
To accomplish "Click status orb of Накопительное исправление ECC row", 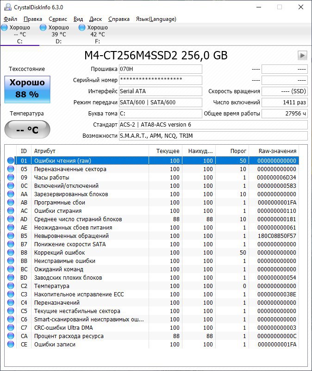I will click(x=11, y=294).
